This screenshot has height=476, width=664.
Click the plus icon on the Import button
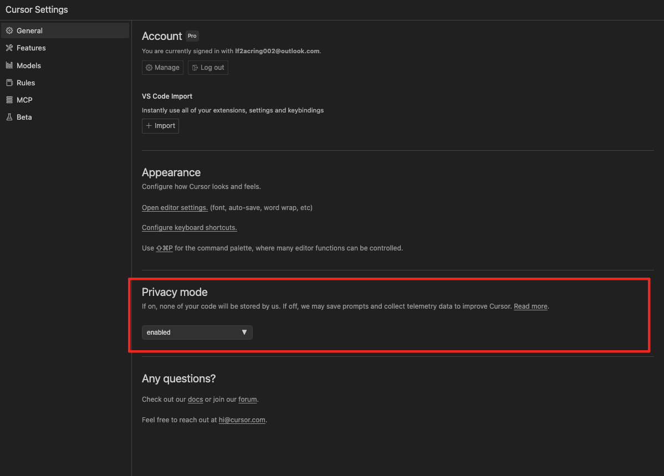149,126
